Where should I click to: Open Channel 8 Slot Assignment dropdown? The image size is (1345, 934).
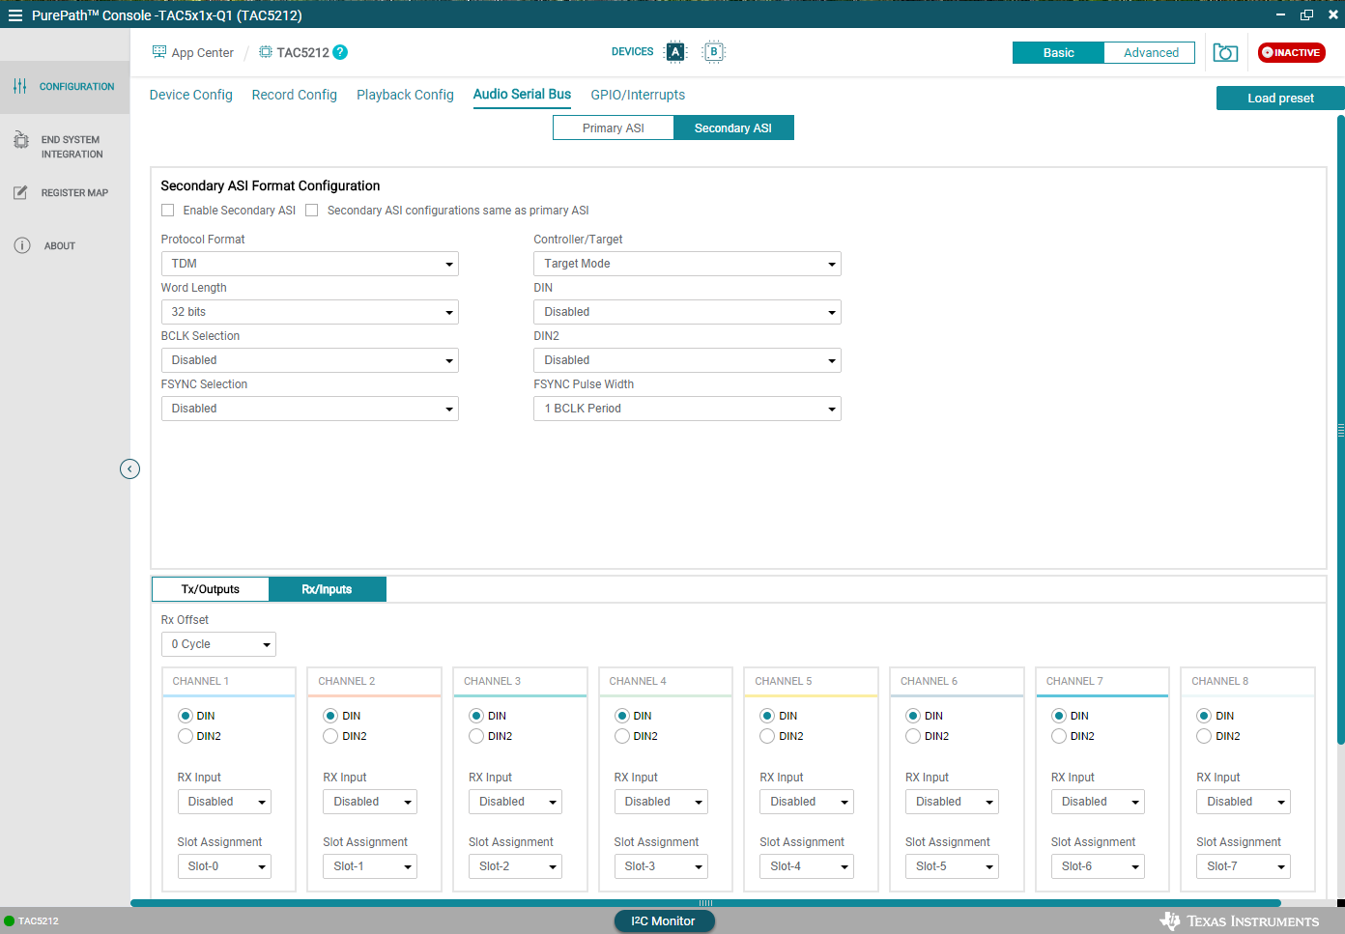point(1244,865)
